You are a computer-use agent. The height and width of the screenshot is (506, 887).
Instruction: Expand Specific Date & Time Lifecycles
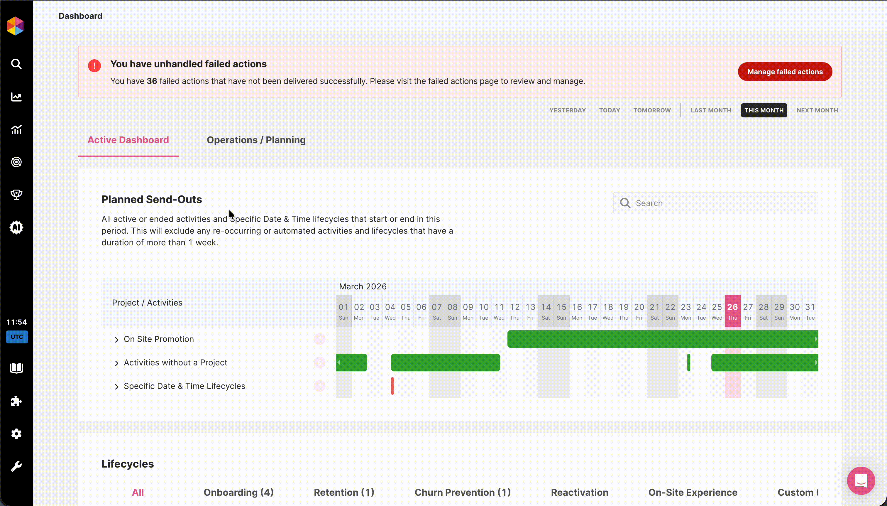pyautogui.click(x=117, y=387)
